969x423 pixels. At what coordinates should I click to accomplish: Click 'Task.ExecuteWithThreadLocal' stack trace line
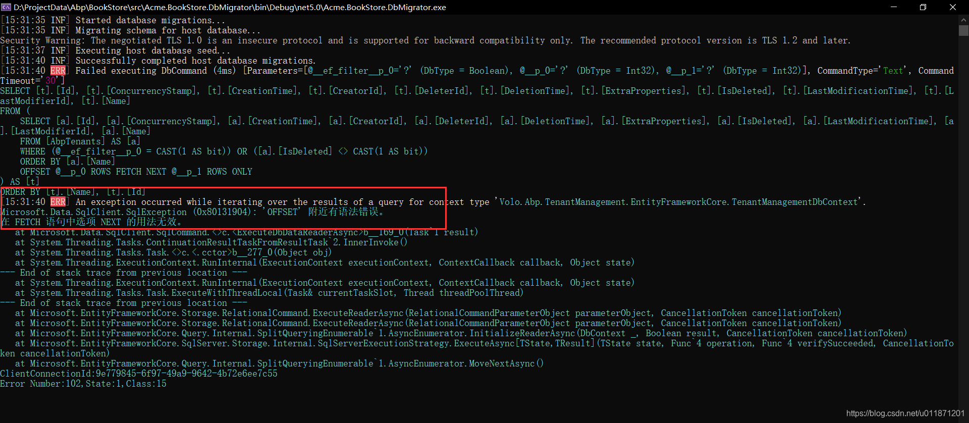[x=269, y=293]
